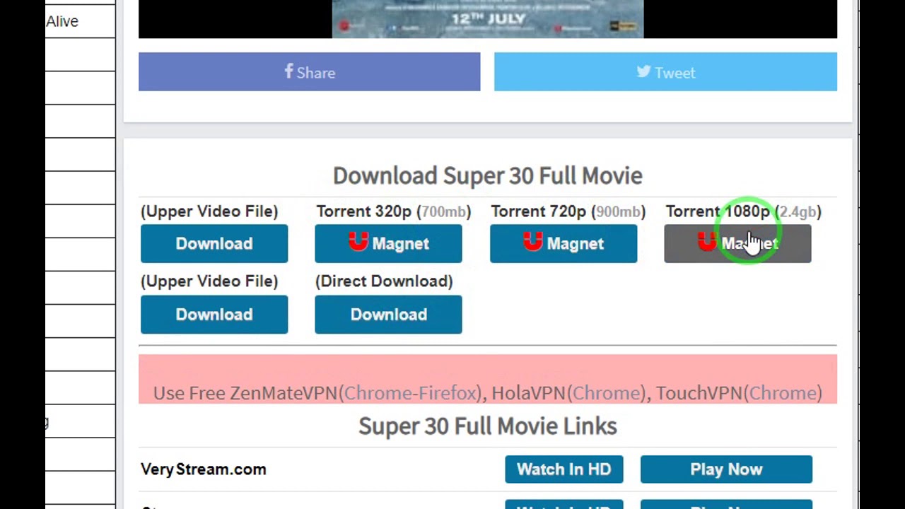
Task: Open the Chrome link for HolaVPN
Action: (x=607, y=393)
